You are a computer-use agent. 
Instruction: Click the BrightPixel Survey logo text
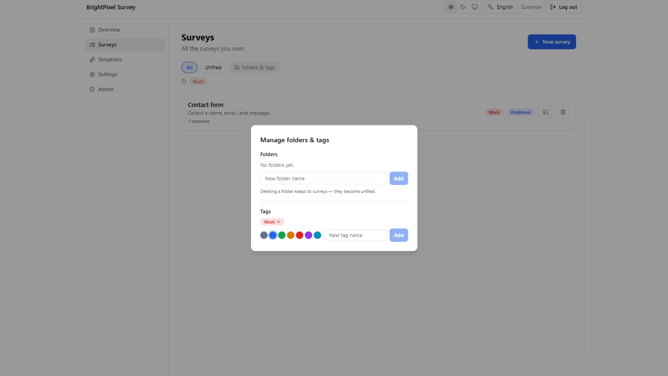pyautogui.click(x=111, y=7)
